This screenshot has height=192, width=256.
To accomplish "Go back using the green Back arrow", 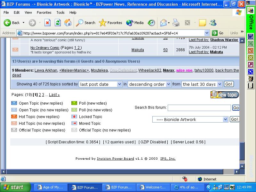I will click(12, 23).
